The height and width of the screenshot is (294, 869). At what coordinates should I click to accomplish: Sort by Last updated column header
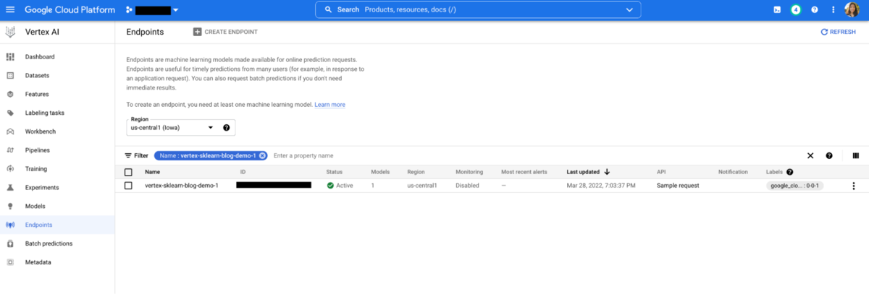pos(583,172)
